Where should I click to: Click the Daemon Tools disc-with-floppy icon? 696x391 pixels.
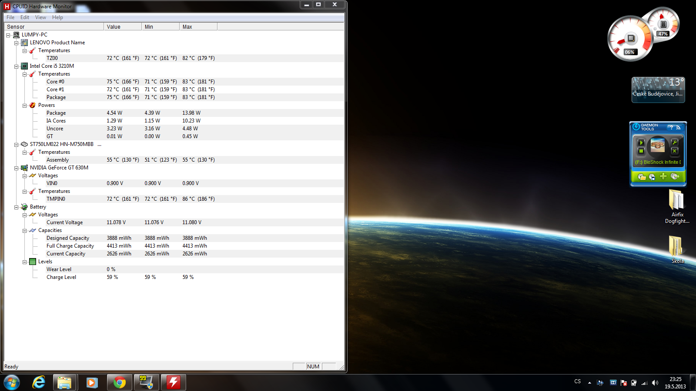[x=652, y=176]
